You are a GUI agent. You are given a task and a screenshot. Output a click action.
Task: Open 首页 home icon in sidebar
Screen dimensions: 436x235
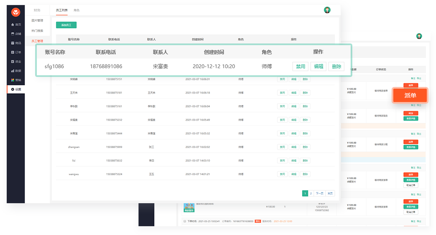[16, 25]
